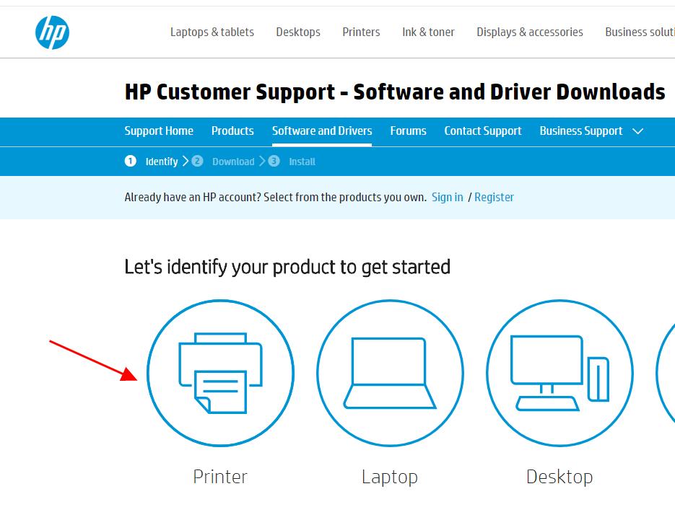This screenshot has width=675, height=507.
Task: Switch to the Products tab
Action: point(232,131)
